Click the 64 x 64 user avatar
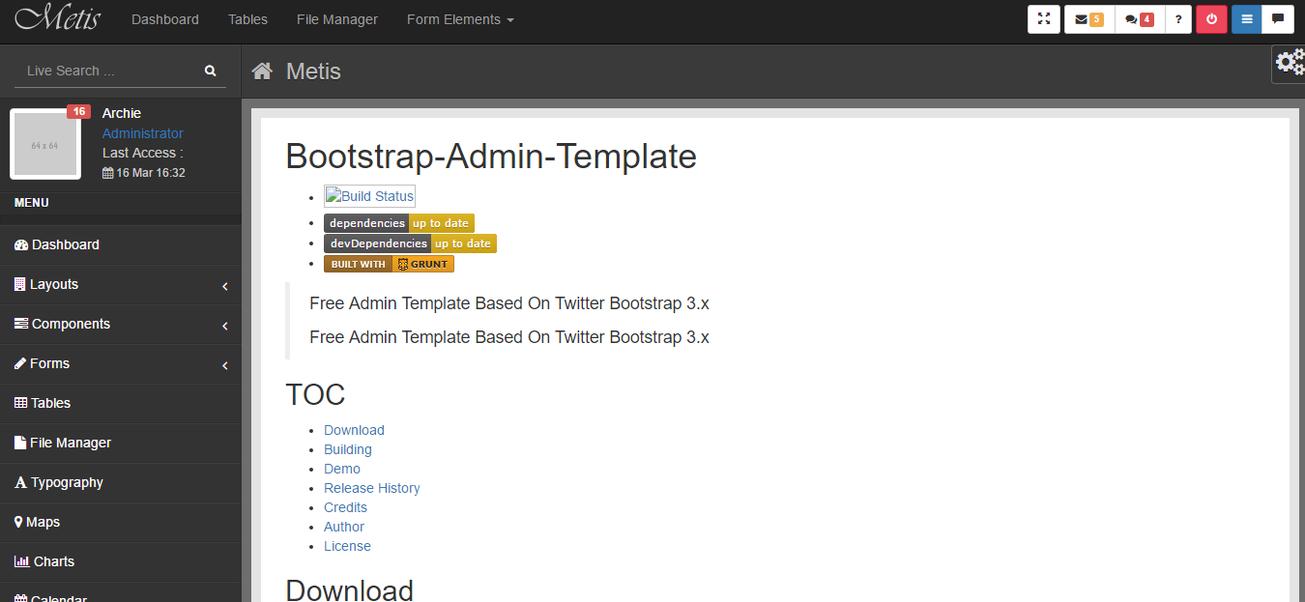This screenshot has width=1305, height=602. coord(45,145)
